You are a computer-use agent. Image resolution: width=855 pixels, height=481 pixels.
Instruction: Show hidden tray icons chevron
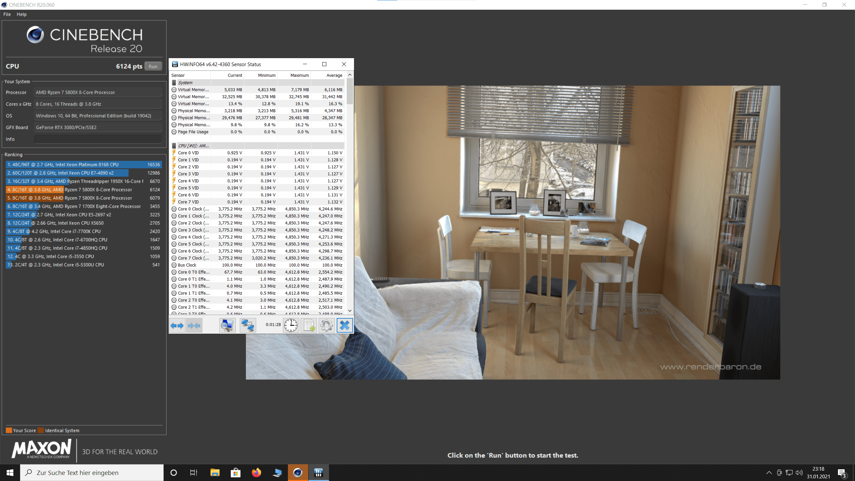[769, 473]
